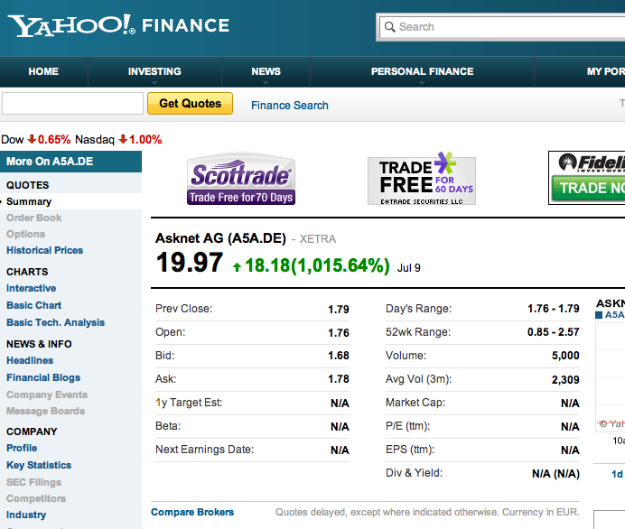
Task: Click the Dow red down arrow
Action: point(32,139)
